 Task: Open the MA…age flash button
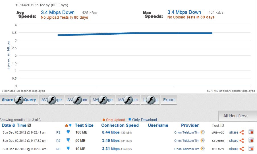click(103, 100)
